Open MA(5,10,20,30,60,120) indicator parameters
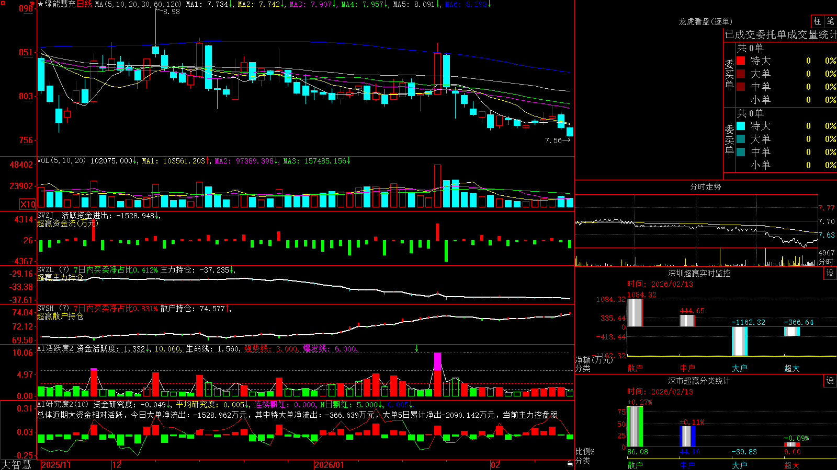This screenshot has height=470, width=837. (138, 4)
